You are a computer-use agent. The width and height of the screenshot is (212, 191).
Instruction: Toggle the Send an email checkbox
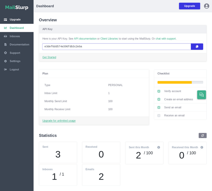click(x=159, y=108)
